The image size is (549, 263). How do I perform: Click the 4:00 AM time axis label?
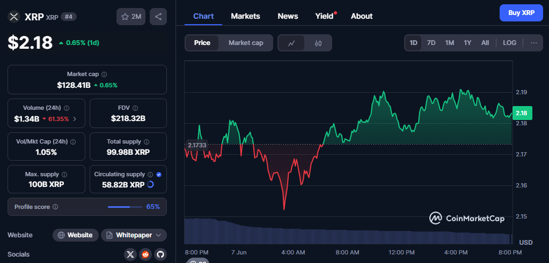[293, 252]
